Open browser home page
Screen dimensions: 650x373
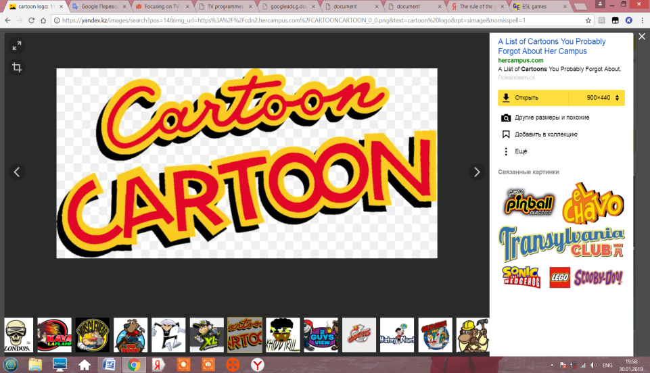43,20
